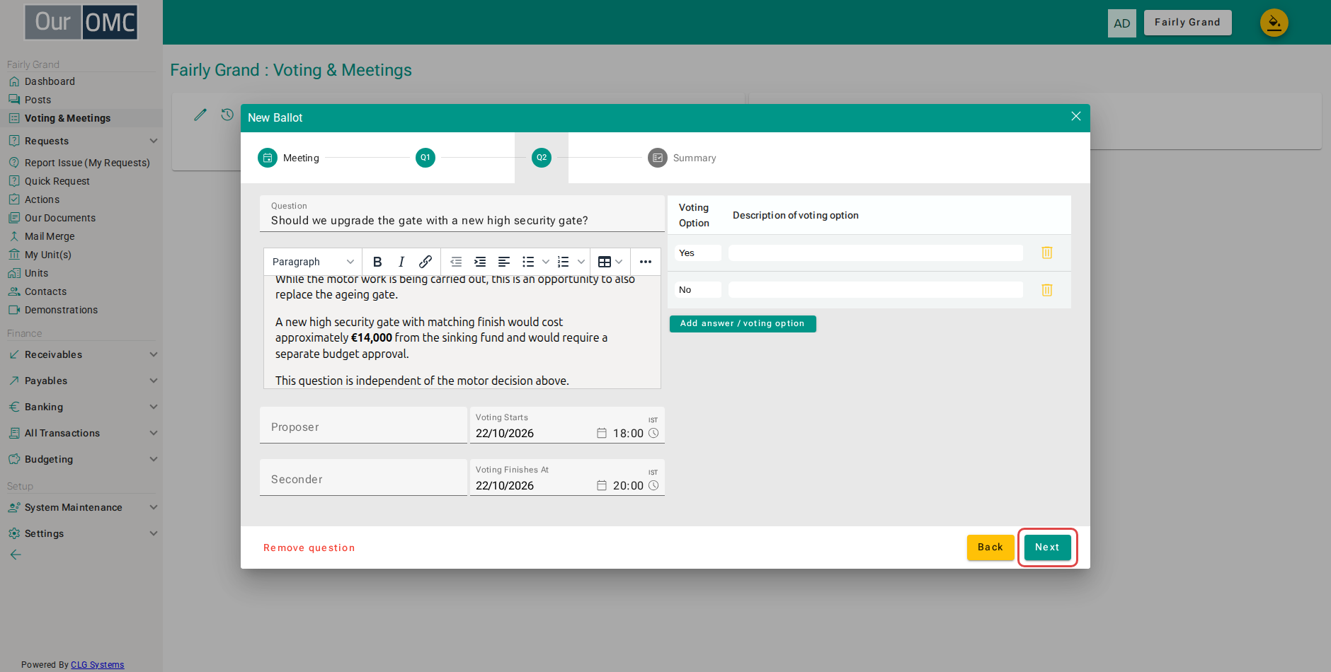Delete the Yes voting option
The image size is (1331, 672).
click(x=1047, y=253)
